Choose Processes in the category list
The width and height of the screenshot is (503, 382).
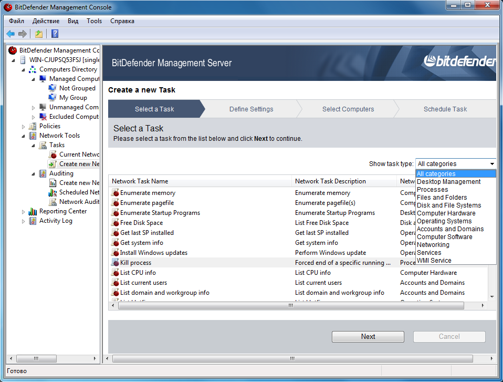456,189
